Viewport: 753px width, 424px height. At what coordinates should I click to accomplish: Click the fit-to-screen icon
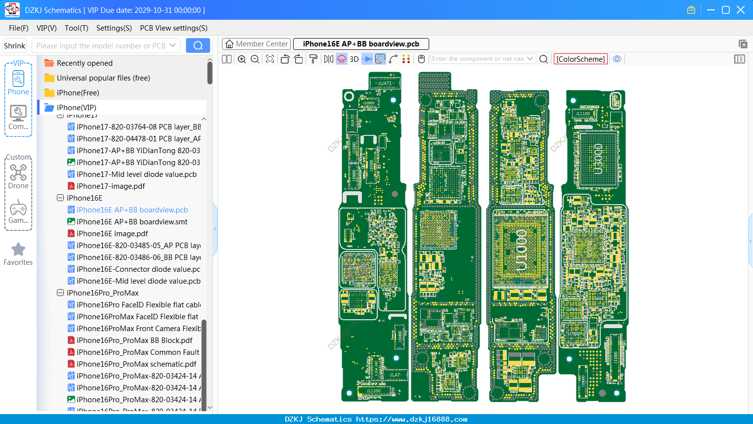click(270, 59)
